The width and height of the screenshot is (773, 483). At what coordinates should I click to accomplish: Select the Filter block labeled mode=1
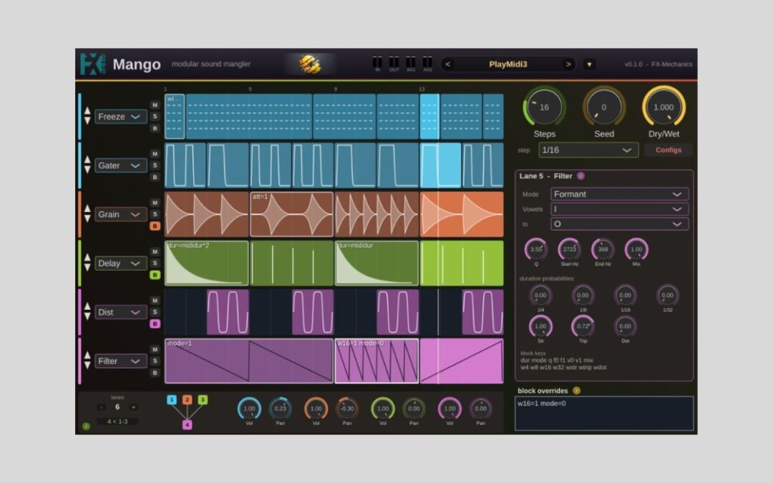249,361
